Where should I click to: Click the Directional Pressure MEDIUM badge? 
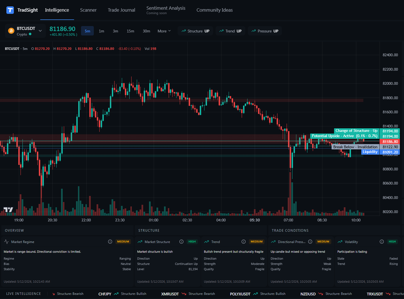[324, 241]
